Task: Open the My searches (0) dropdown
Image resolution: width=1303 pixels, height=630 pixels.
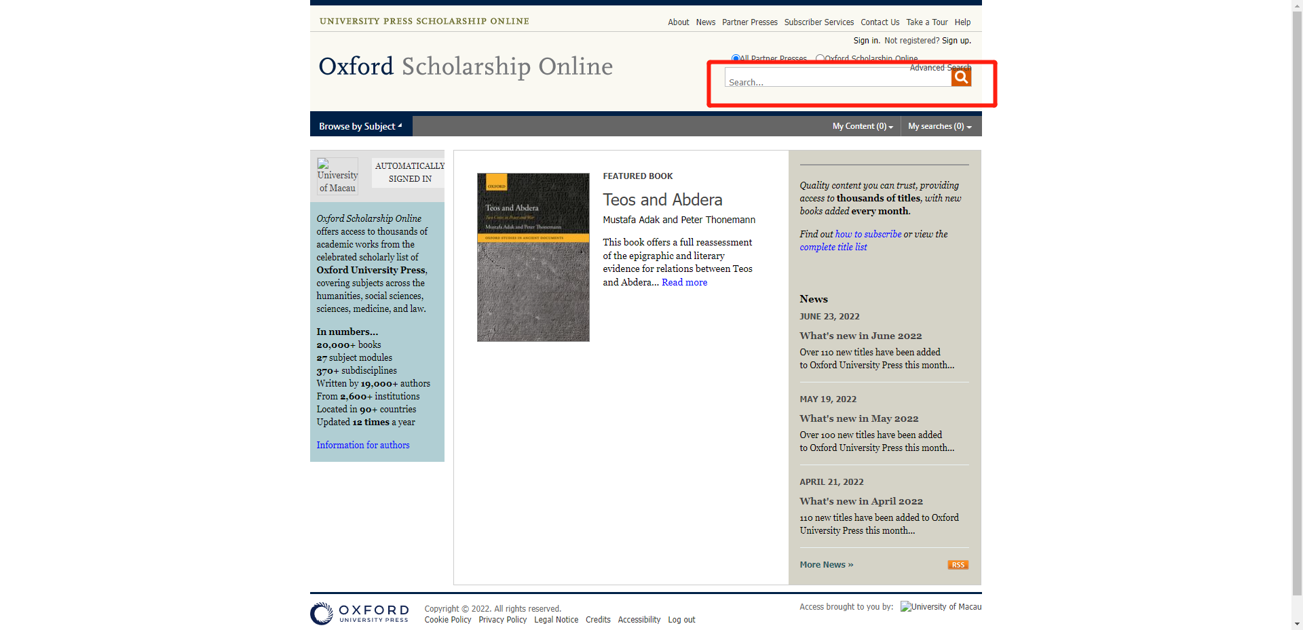Action: pyautogui.click(x=940, y=126)
